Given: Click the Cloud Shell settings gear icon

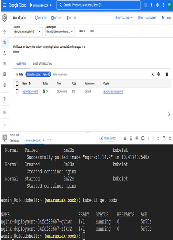Looking at the screenshot, I should pos(131,139).
